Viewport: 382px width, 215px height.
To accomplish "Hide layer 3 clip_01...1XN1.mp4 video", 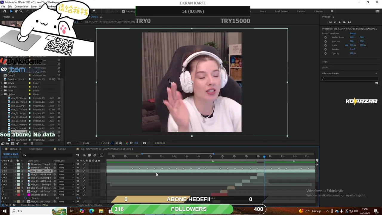I will [x=2, y=171].
